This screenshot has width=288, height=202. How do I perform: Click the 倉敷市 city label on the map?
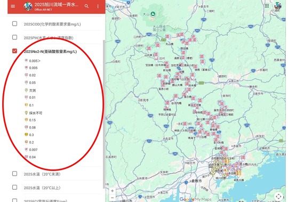coord(197,181)
